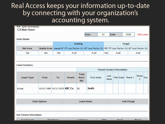Viewport: 165px width, 124px height.
Task: Select the existing FF Loss Factor -9.29
Action: point(74,53)
